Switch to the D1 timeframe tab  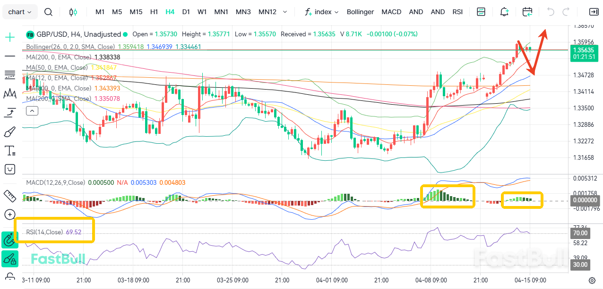pyautogui.click(x=186, y=11)
